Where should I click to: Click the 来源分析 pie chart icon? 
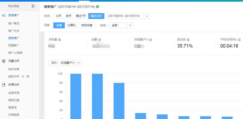tap(4, 85)
